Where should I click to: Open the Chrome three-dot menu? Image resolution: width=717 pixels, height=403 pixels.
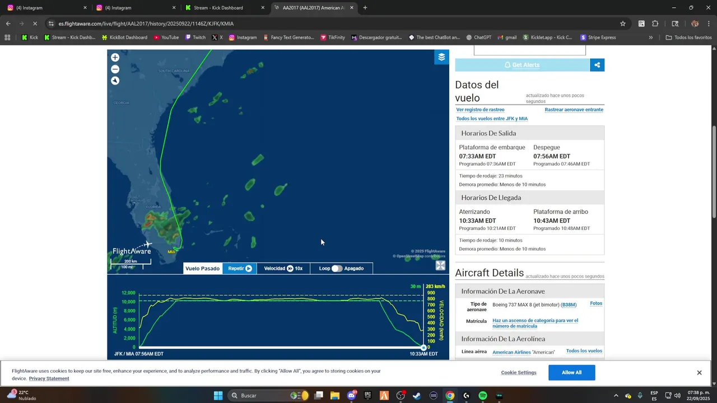point(708,24)
